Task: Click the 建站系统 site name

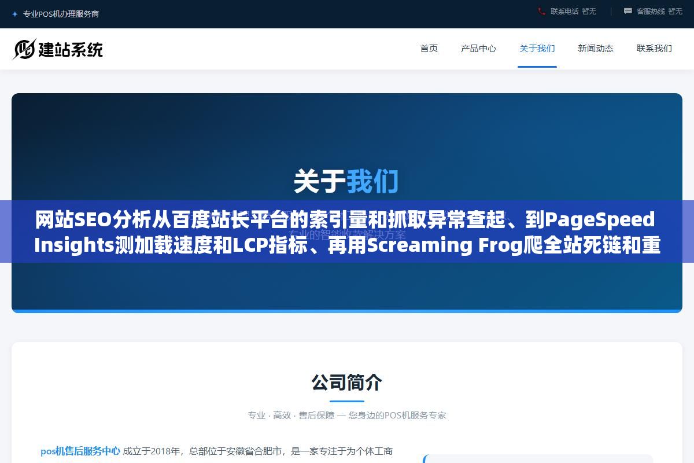Action: (71, 49)
